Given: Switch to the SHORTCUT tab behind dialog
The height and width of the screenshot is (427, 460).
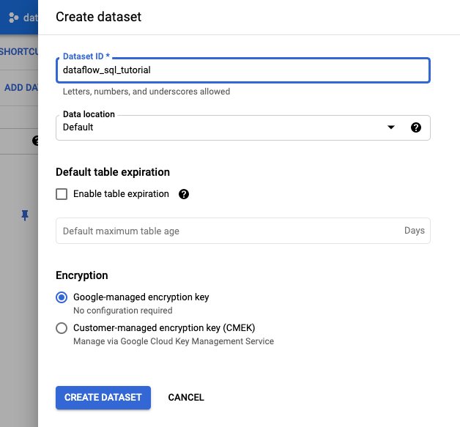Looking at the screenshot, I should tap(19, 51).
